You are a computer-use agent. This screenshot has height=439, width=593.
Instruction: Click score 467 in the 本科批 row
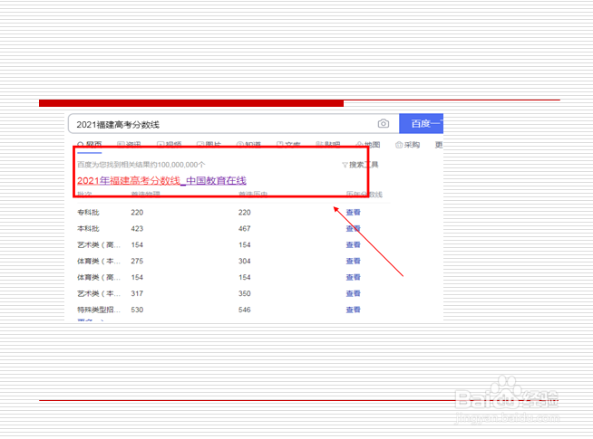(x=244, y=228)
